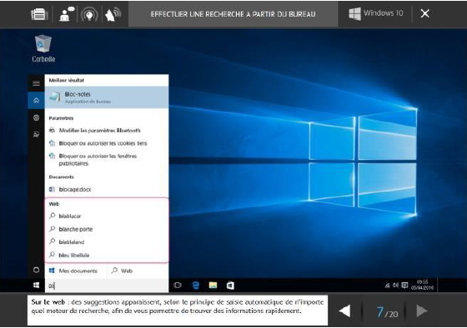Click the Cortana circle icon

[x=37, y=270]
